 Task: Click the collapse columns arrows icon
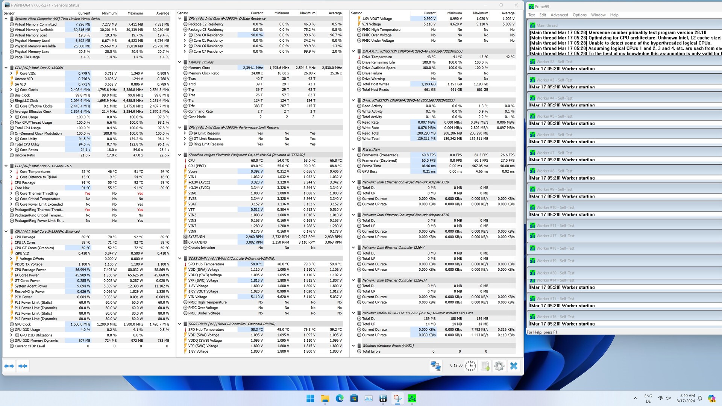click(23, 366)
